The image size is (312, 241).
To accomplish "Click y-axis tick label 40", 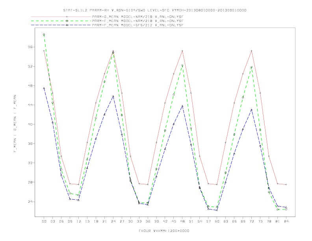I will [30, 124].
